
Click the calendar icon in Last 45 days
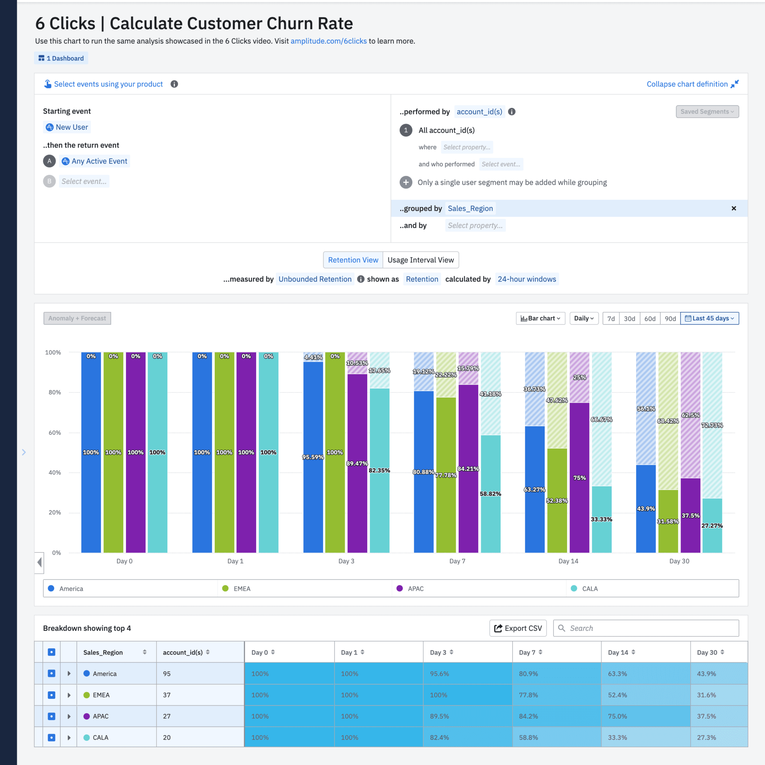(x=688, y=318)
